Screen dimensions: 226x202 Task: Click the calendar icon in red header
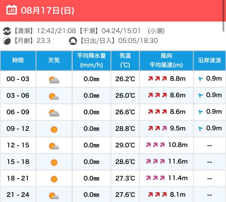pyautogui.click(x=12, y=10)
